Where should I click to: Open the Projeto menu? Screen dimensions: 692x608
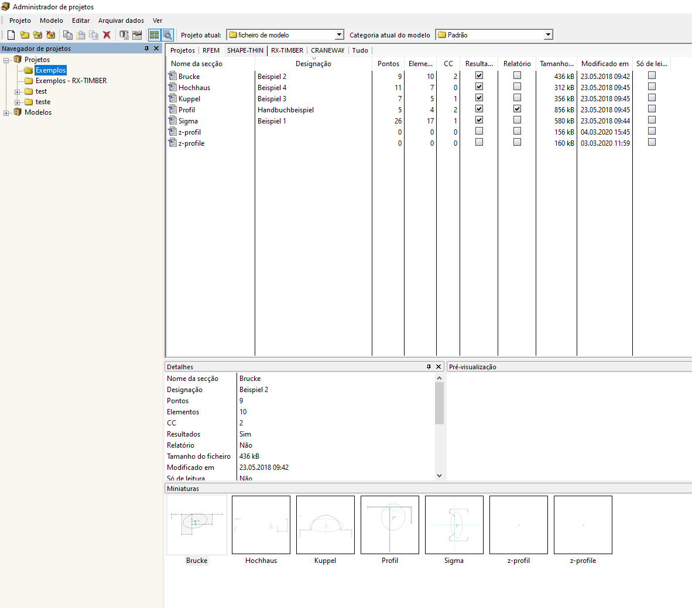[20, 20]
